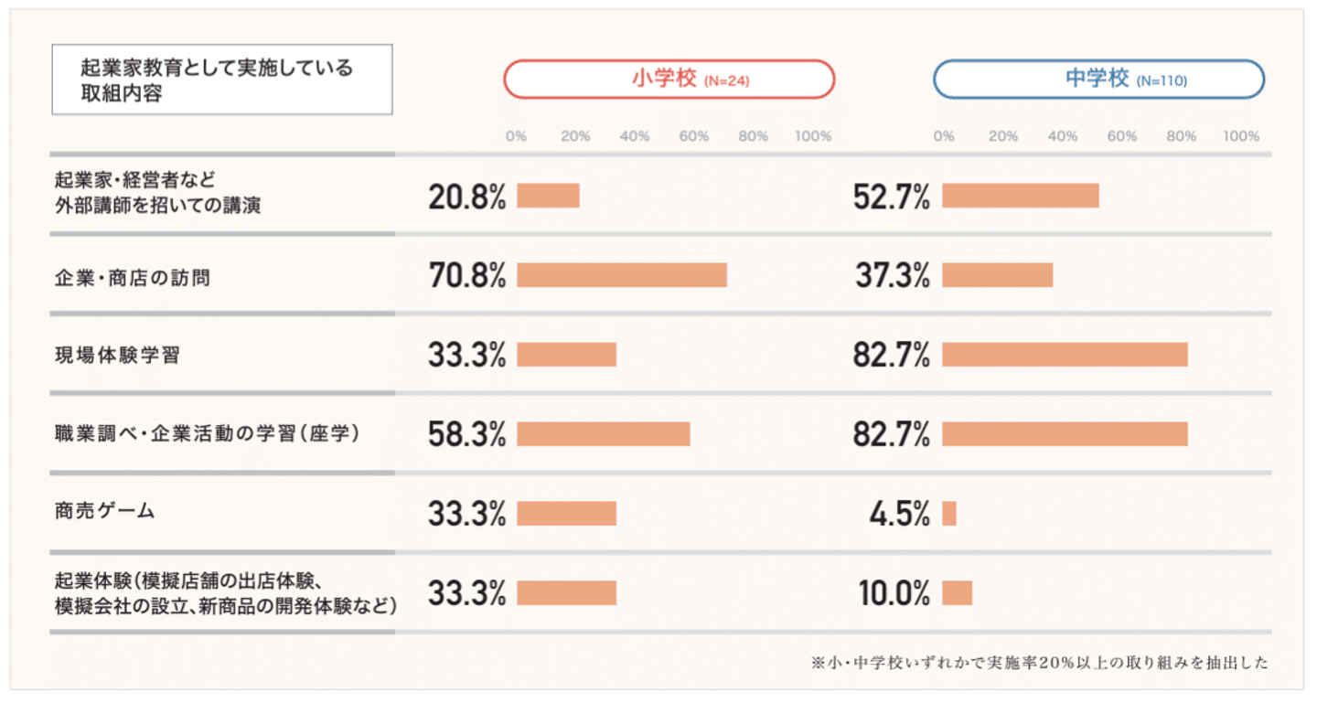
Task: Click the 33.3% bar for 商売ゲーム
Action: pyautogui.click(x=567, y=514)
